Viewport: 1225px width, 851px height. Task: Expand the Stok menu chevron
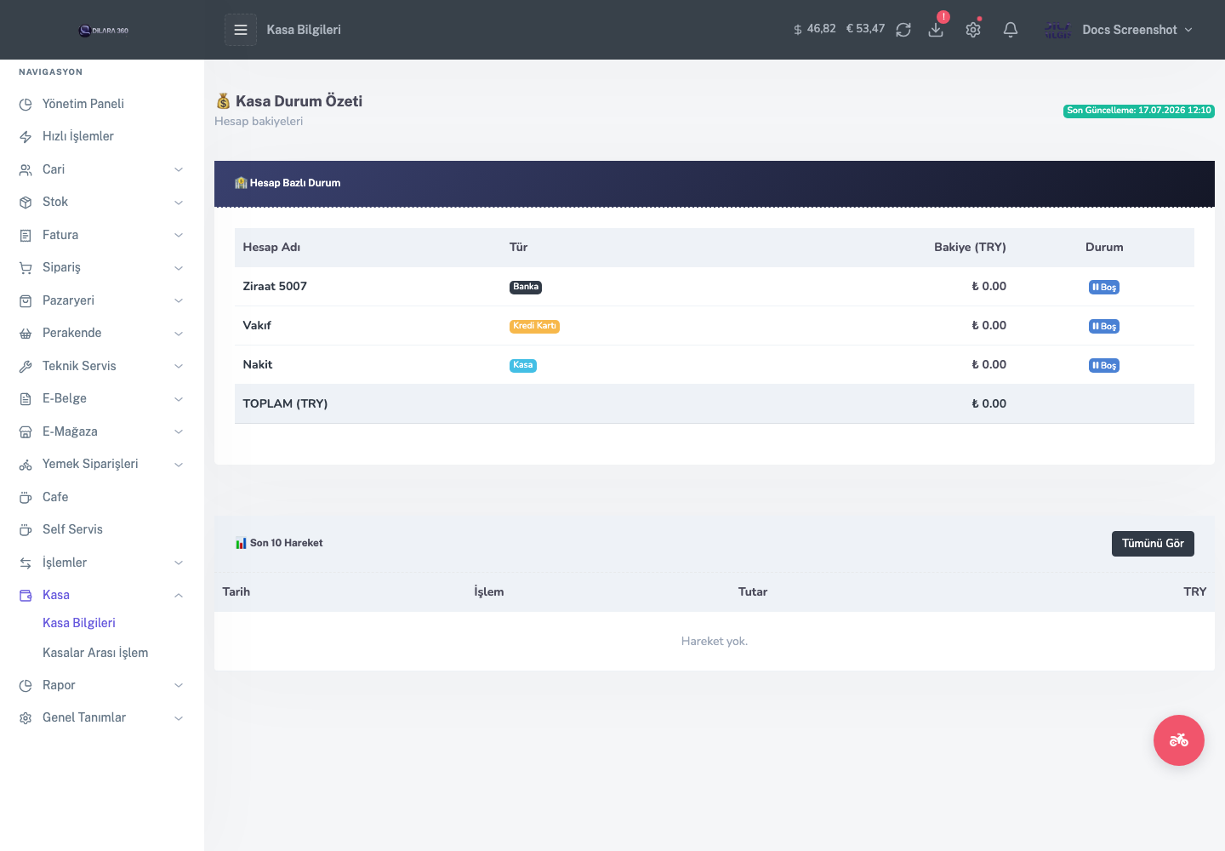click(179, 203)
